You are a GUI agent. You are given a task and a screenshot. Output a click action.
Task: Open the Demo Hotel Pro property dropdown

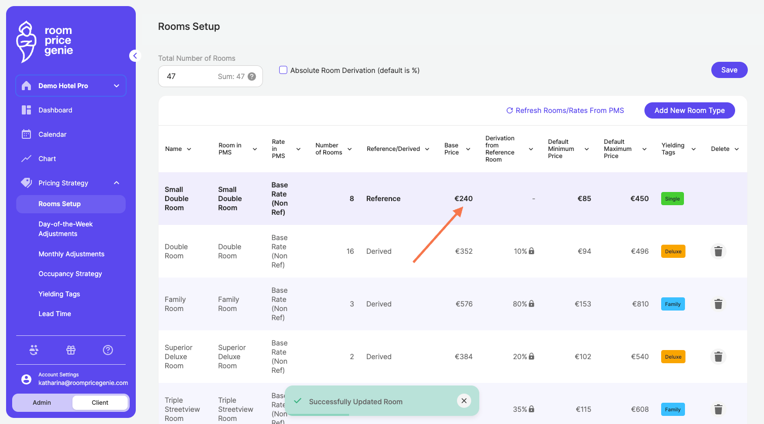[71, 86]
